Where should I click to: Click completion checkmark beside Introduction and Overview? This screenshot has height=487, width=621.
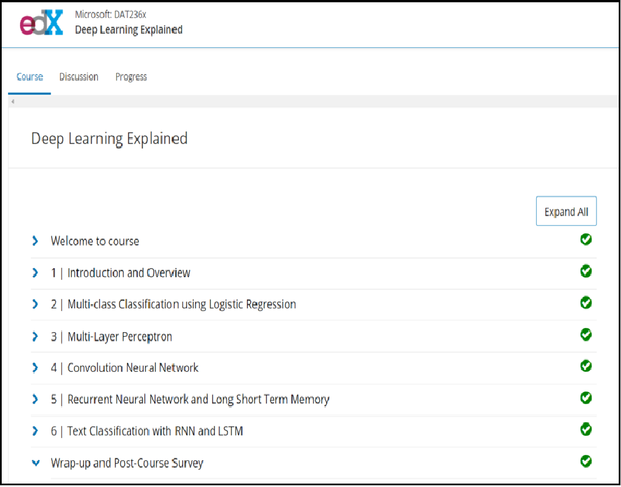[x=586, y=272]
